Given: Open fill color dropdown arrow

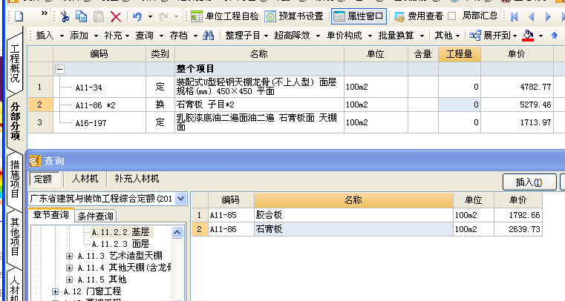Looking at the screenshot, I should click(x=540, y=36).
